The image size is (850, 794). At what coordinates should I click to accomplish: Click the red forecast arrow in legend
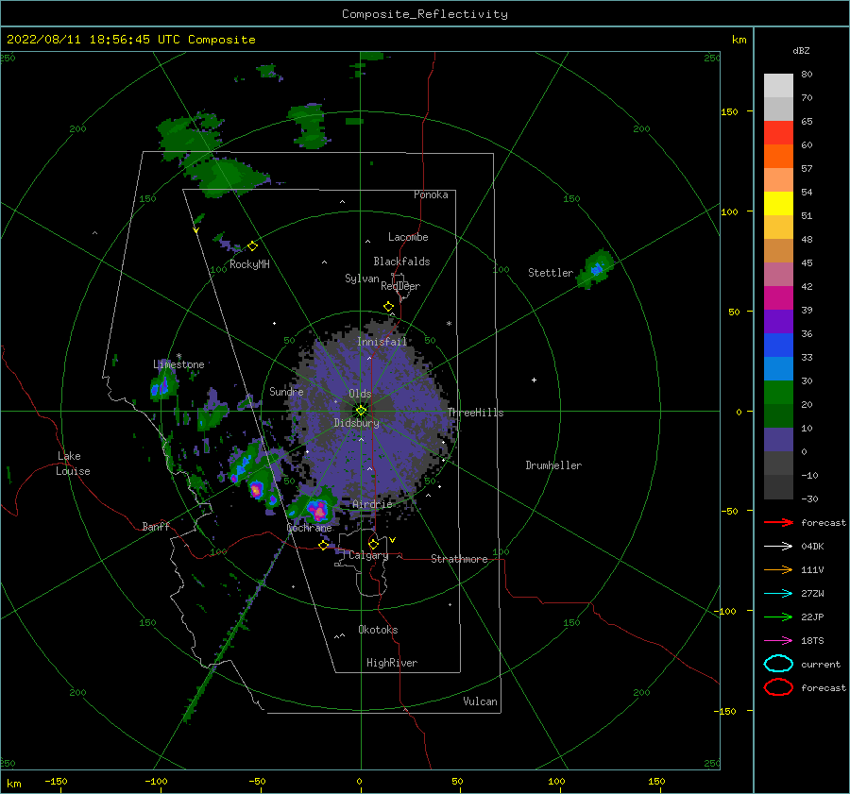(778, 522)
